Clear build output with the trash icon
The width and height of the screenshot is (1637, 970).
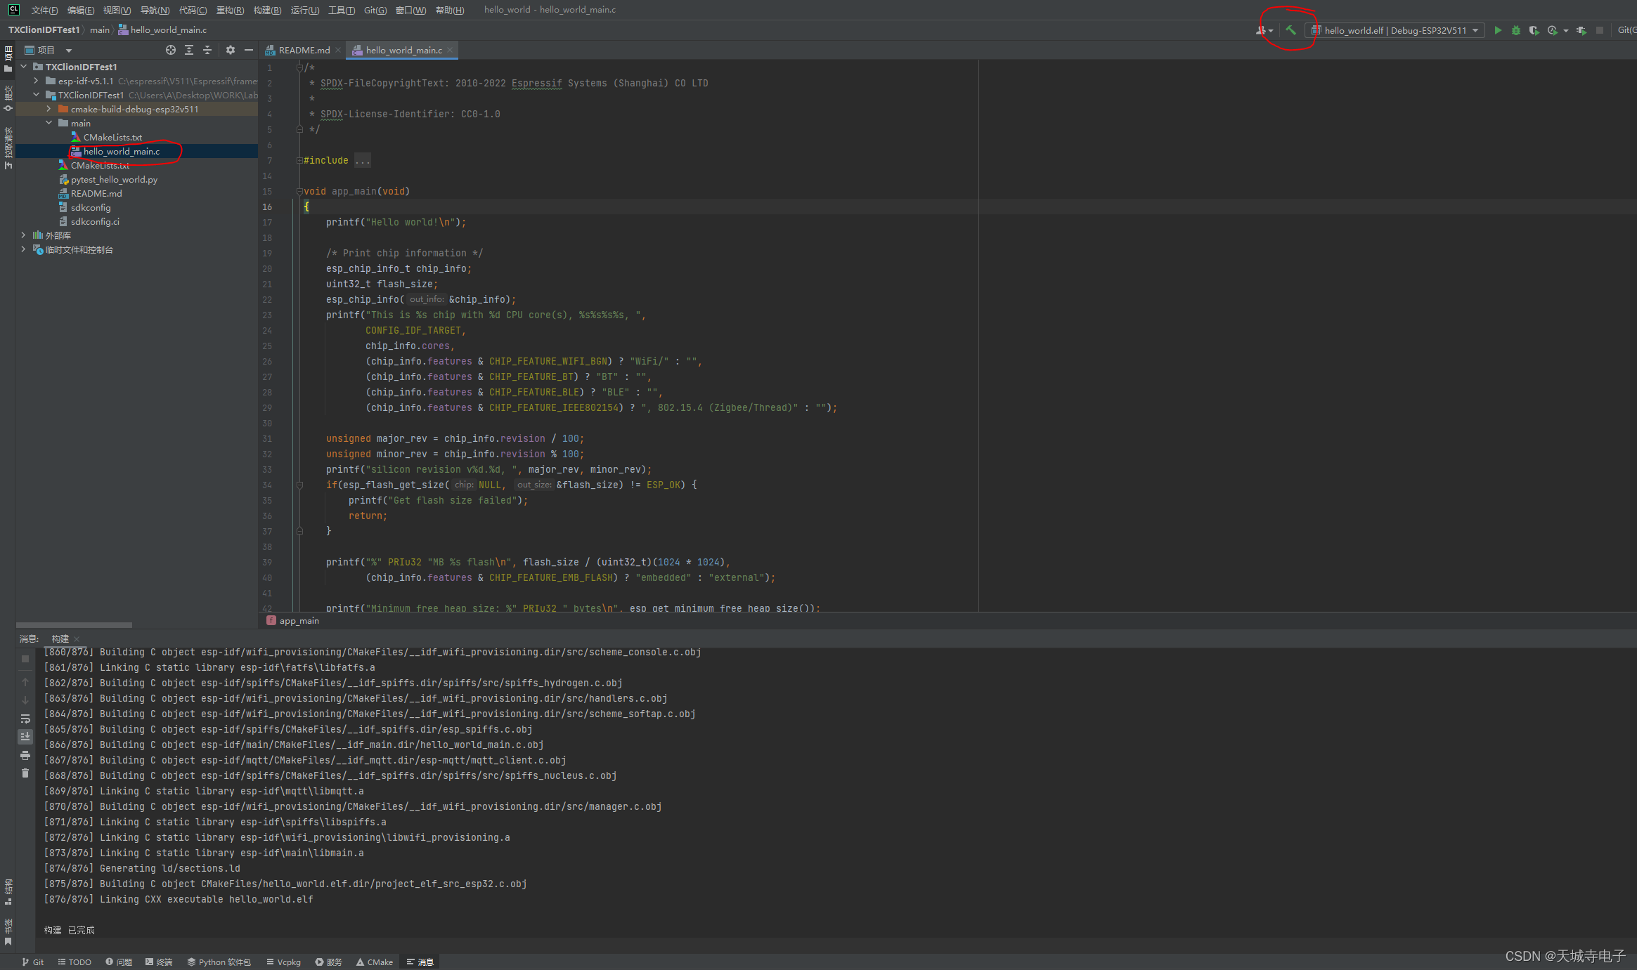click(x=25, y=773)
